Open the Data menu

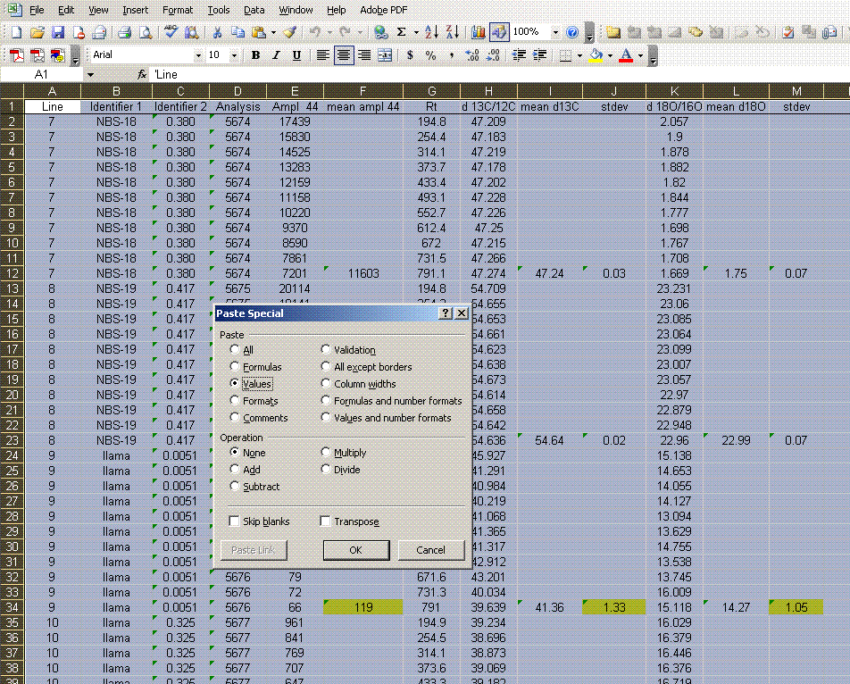click(x=254, y=10)
